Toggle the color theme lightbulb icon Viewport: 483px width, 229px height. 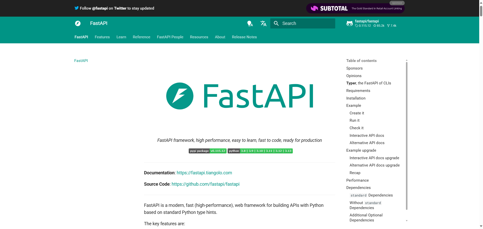(x=250, y=23)
